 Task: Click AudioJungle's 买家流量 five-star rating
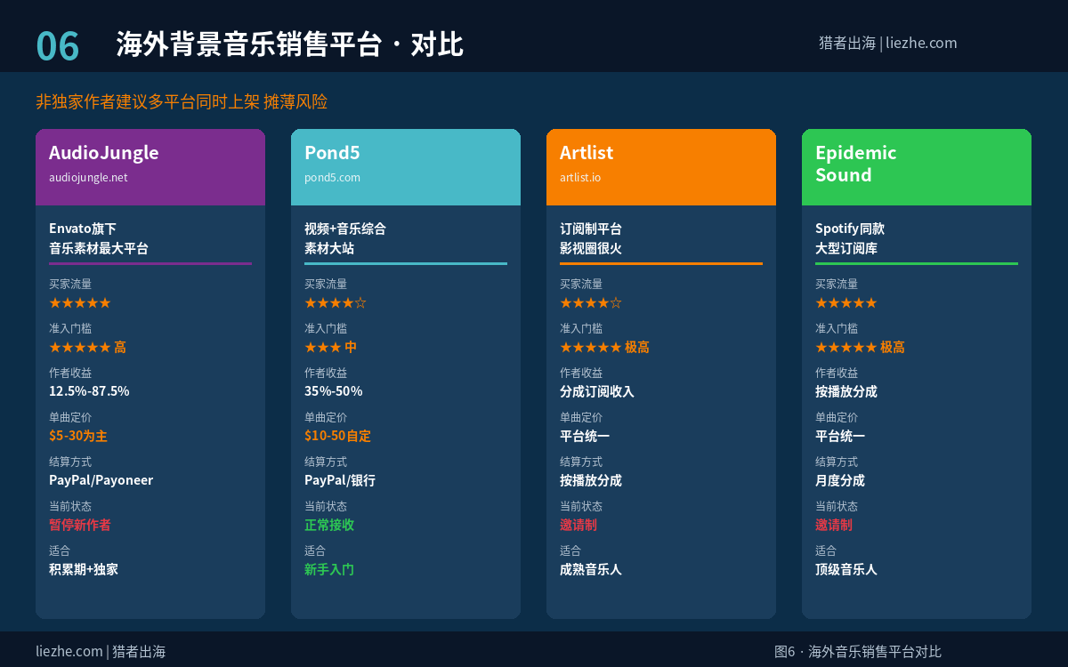(80, 302)
